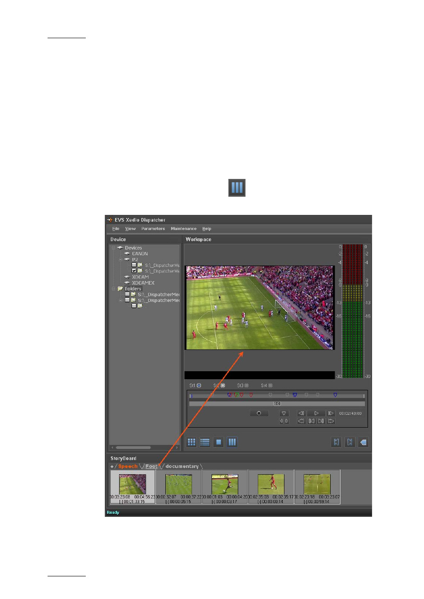Screen dimensions: 424x599
Task: Select clip thumbnail with duration 00:00:59:14
Action: pyautogui.click(x=317, y=487)
